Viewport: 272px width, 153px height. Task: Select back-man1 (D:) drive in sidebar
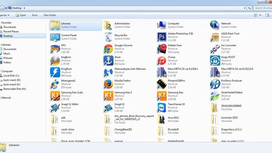[x=12, y=80]
